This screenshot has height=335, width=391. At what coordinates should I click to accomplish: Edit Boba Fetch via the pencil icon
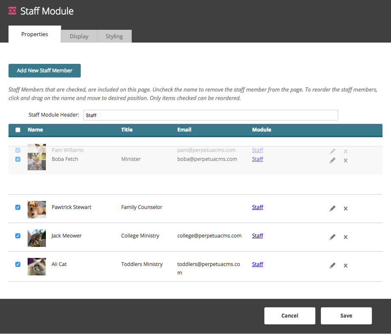pos(332,160)
